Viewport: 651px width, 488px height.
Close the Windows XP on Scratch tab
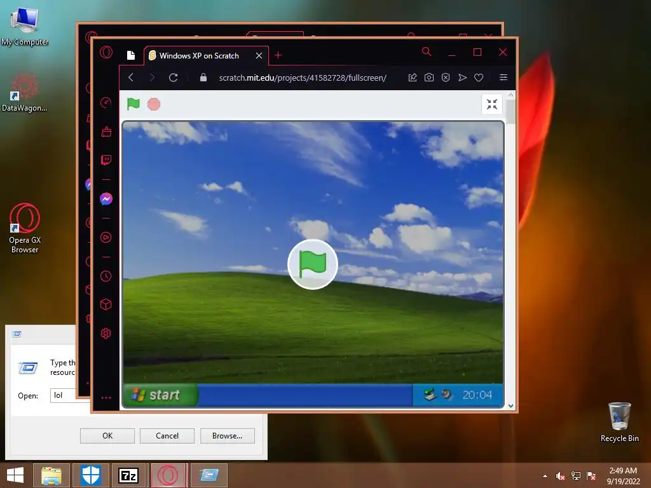click(x=259, y=56)
